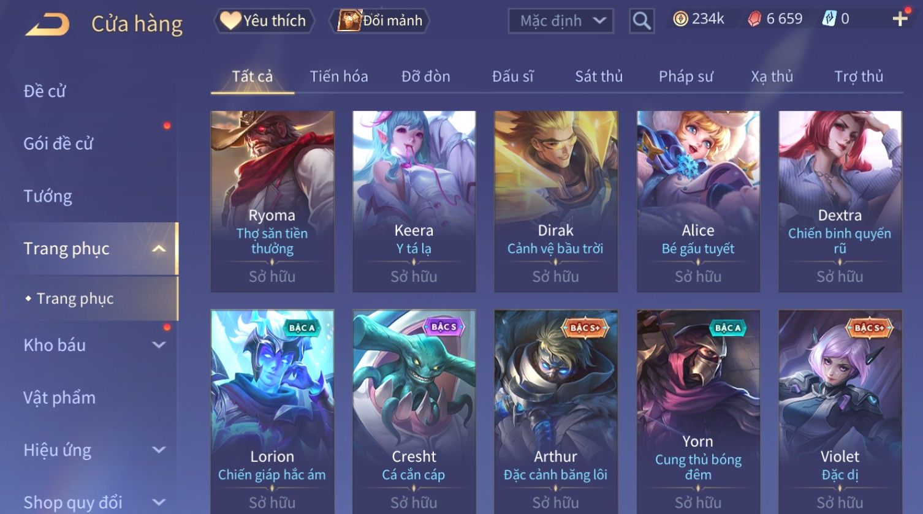Tap the blue voucher currency icon
This screenshot has width=923, height=514.
point(829,20)
